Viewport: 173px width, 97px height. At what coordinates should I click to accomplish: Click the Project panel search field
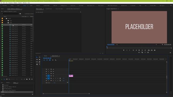coord(9,14)
